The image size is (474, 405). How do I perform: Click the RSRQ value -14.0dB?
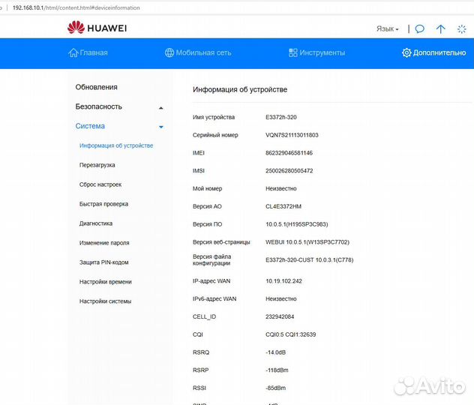(x=276, y=352)
